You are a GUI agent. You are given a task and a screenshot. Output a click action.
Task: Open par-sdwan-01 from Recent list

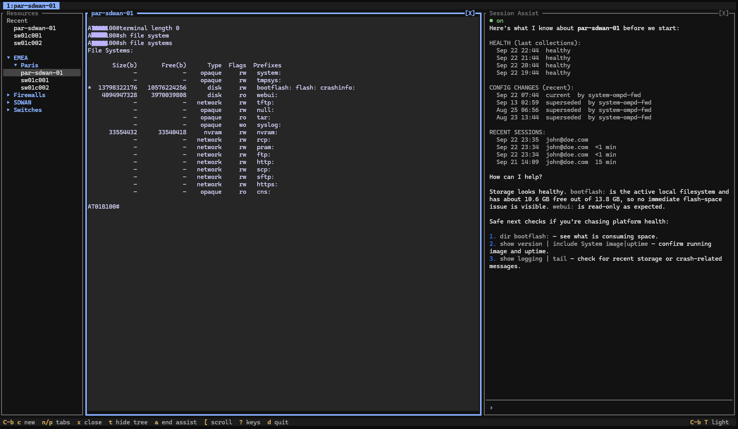tap(35, 28)
